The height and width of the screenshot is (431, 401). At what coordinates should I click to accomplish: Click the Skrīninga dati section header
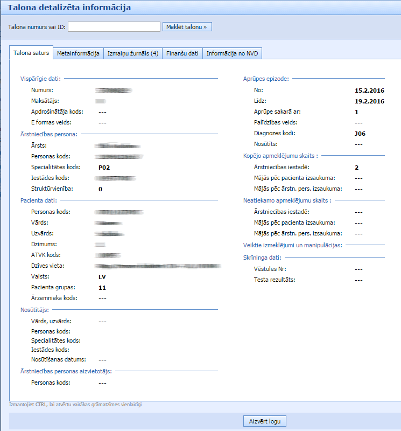pyautogui.click(x=262, y=258)
